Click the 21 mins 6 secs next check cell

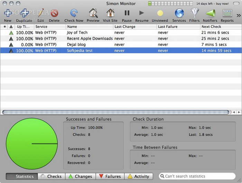215,32
